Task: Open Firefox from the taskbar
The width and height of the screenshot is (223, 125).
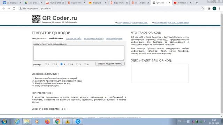Action: (47, 122)
